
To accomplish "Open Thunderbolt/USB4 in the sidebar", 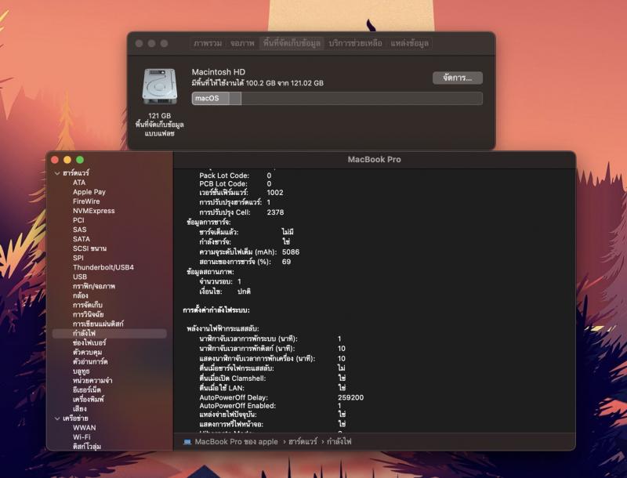I will click(x=103, y=267).
